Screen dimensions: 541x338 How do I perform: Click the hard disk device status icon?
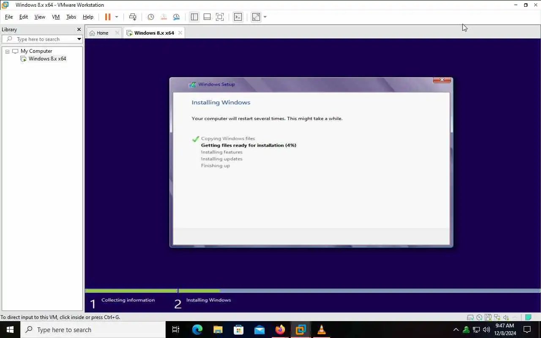pyautogui.click(x=470, y=317)
